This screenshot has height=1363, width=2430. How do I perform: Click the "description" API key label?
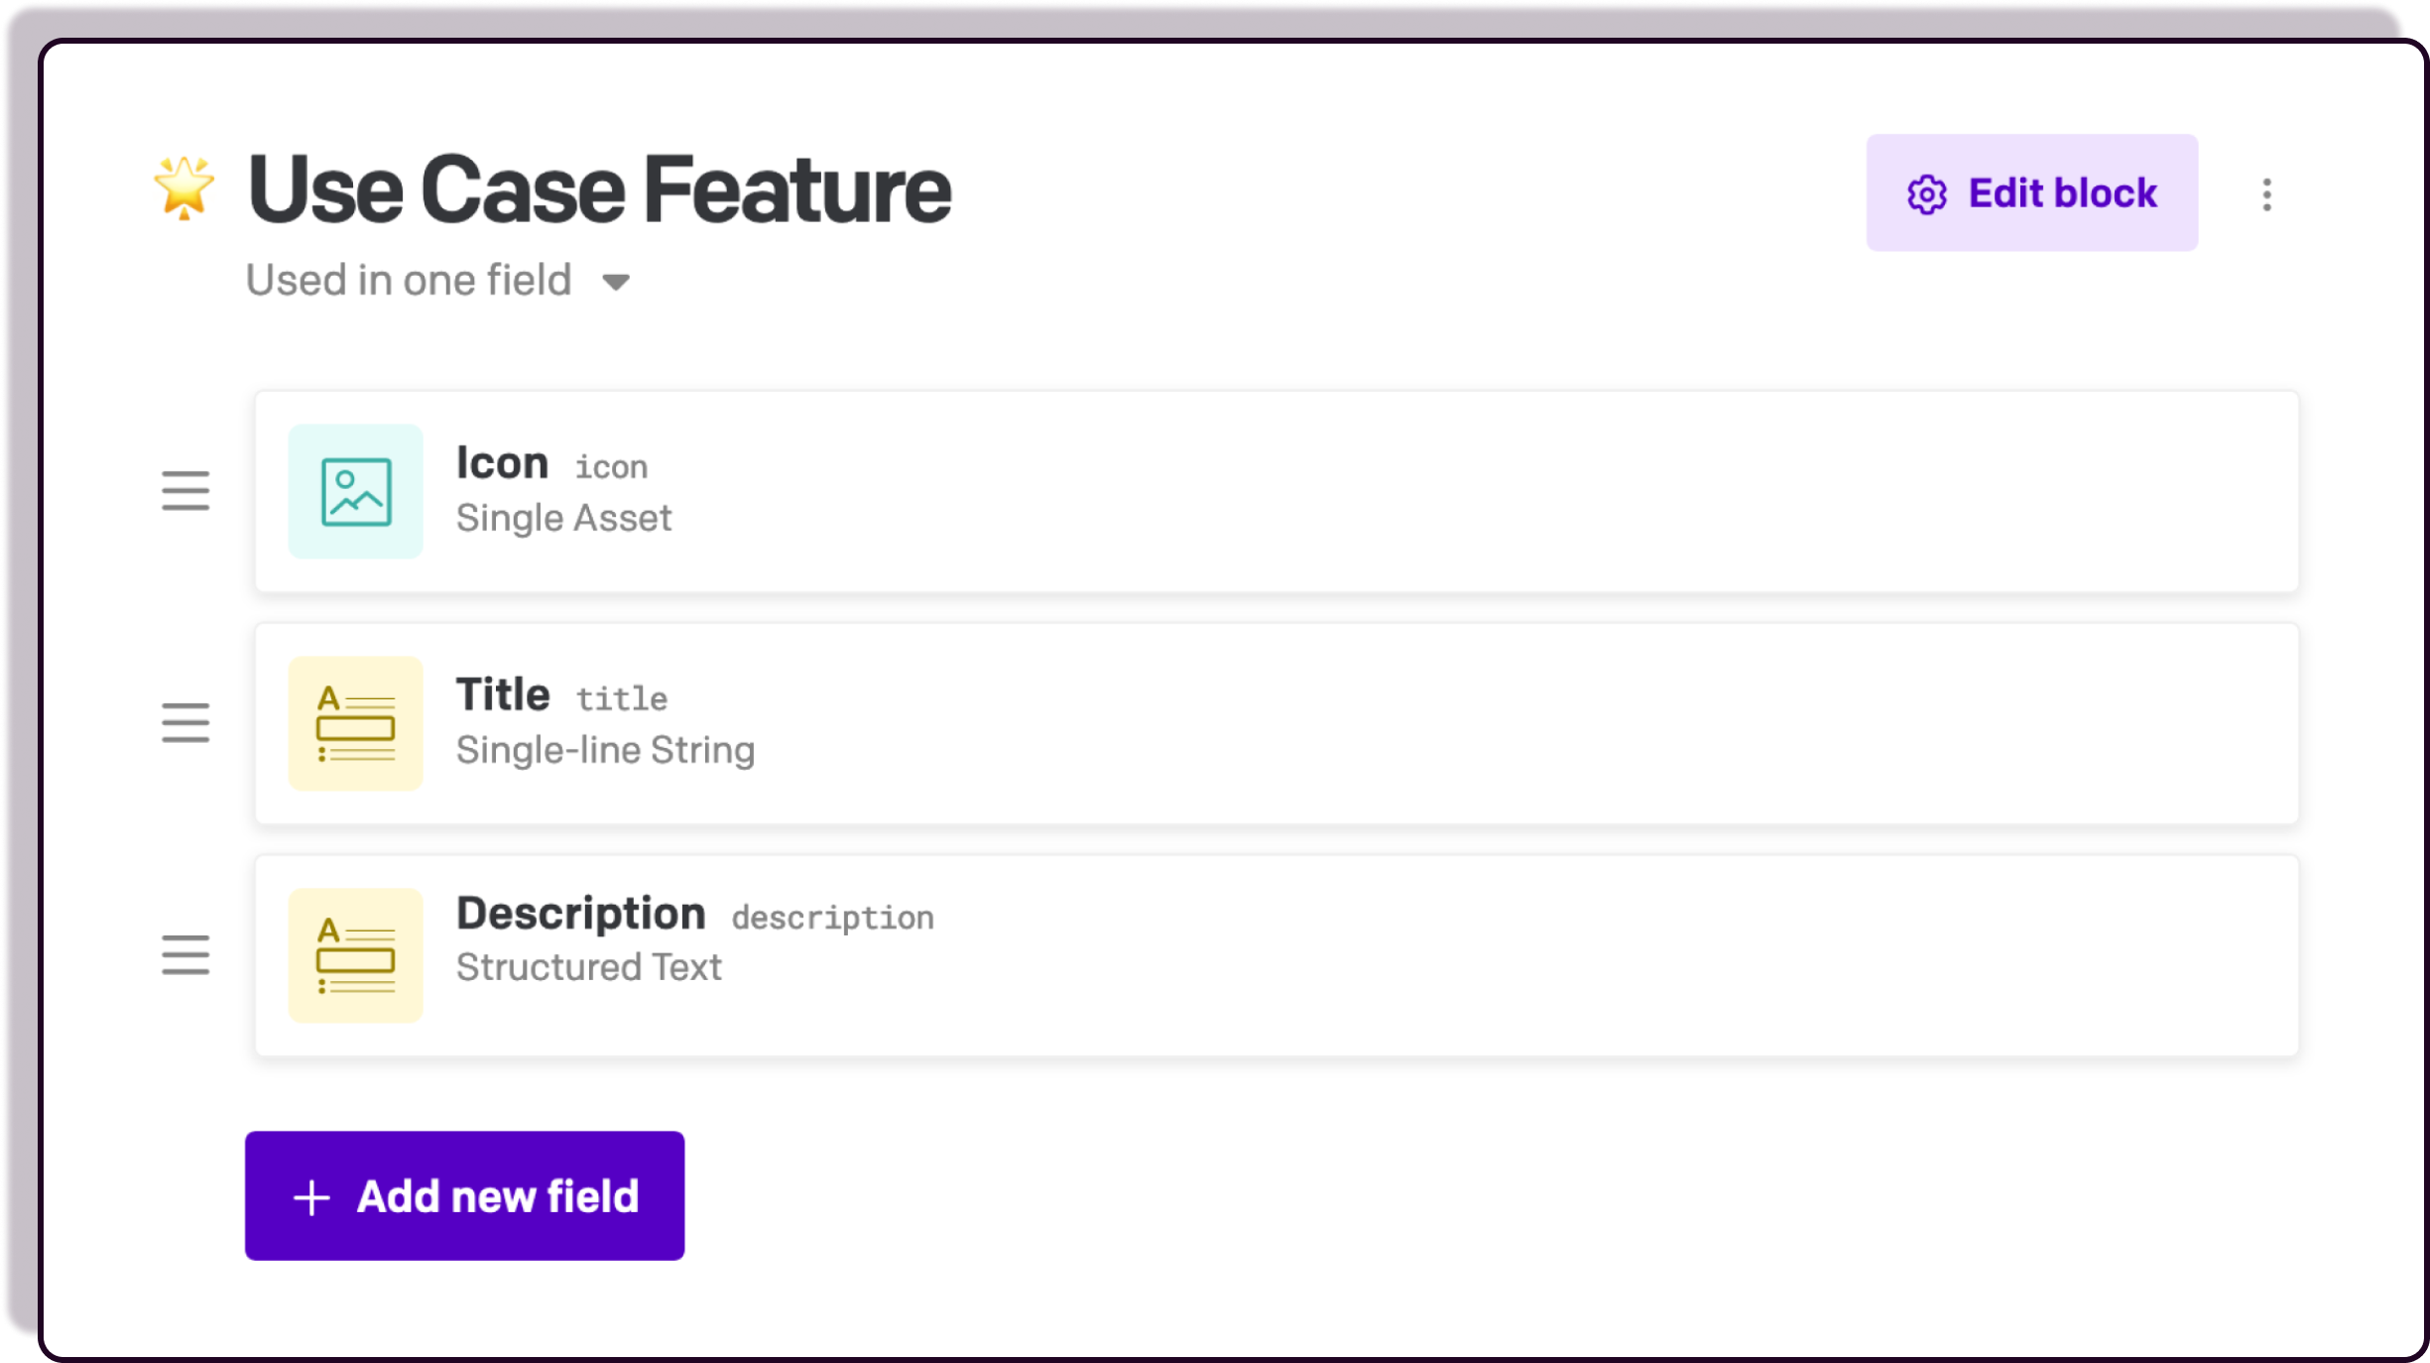coord(833,919)
